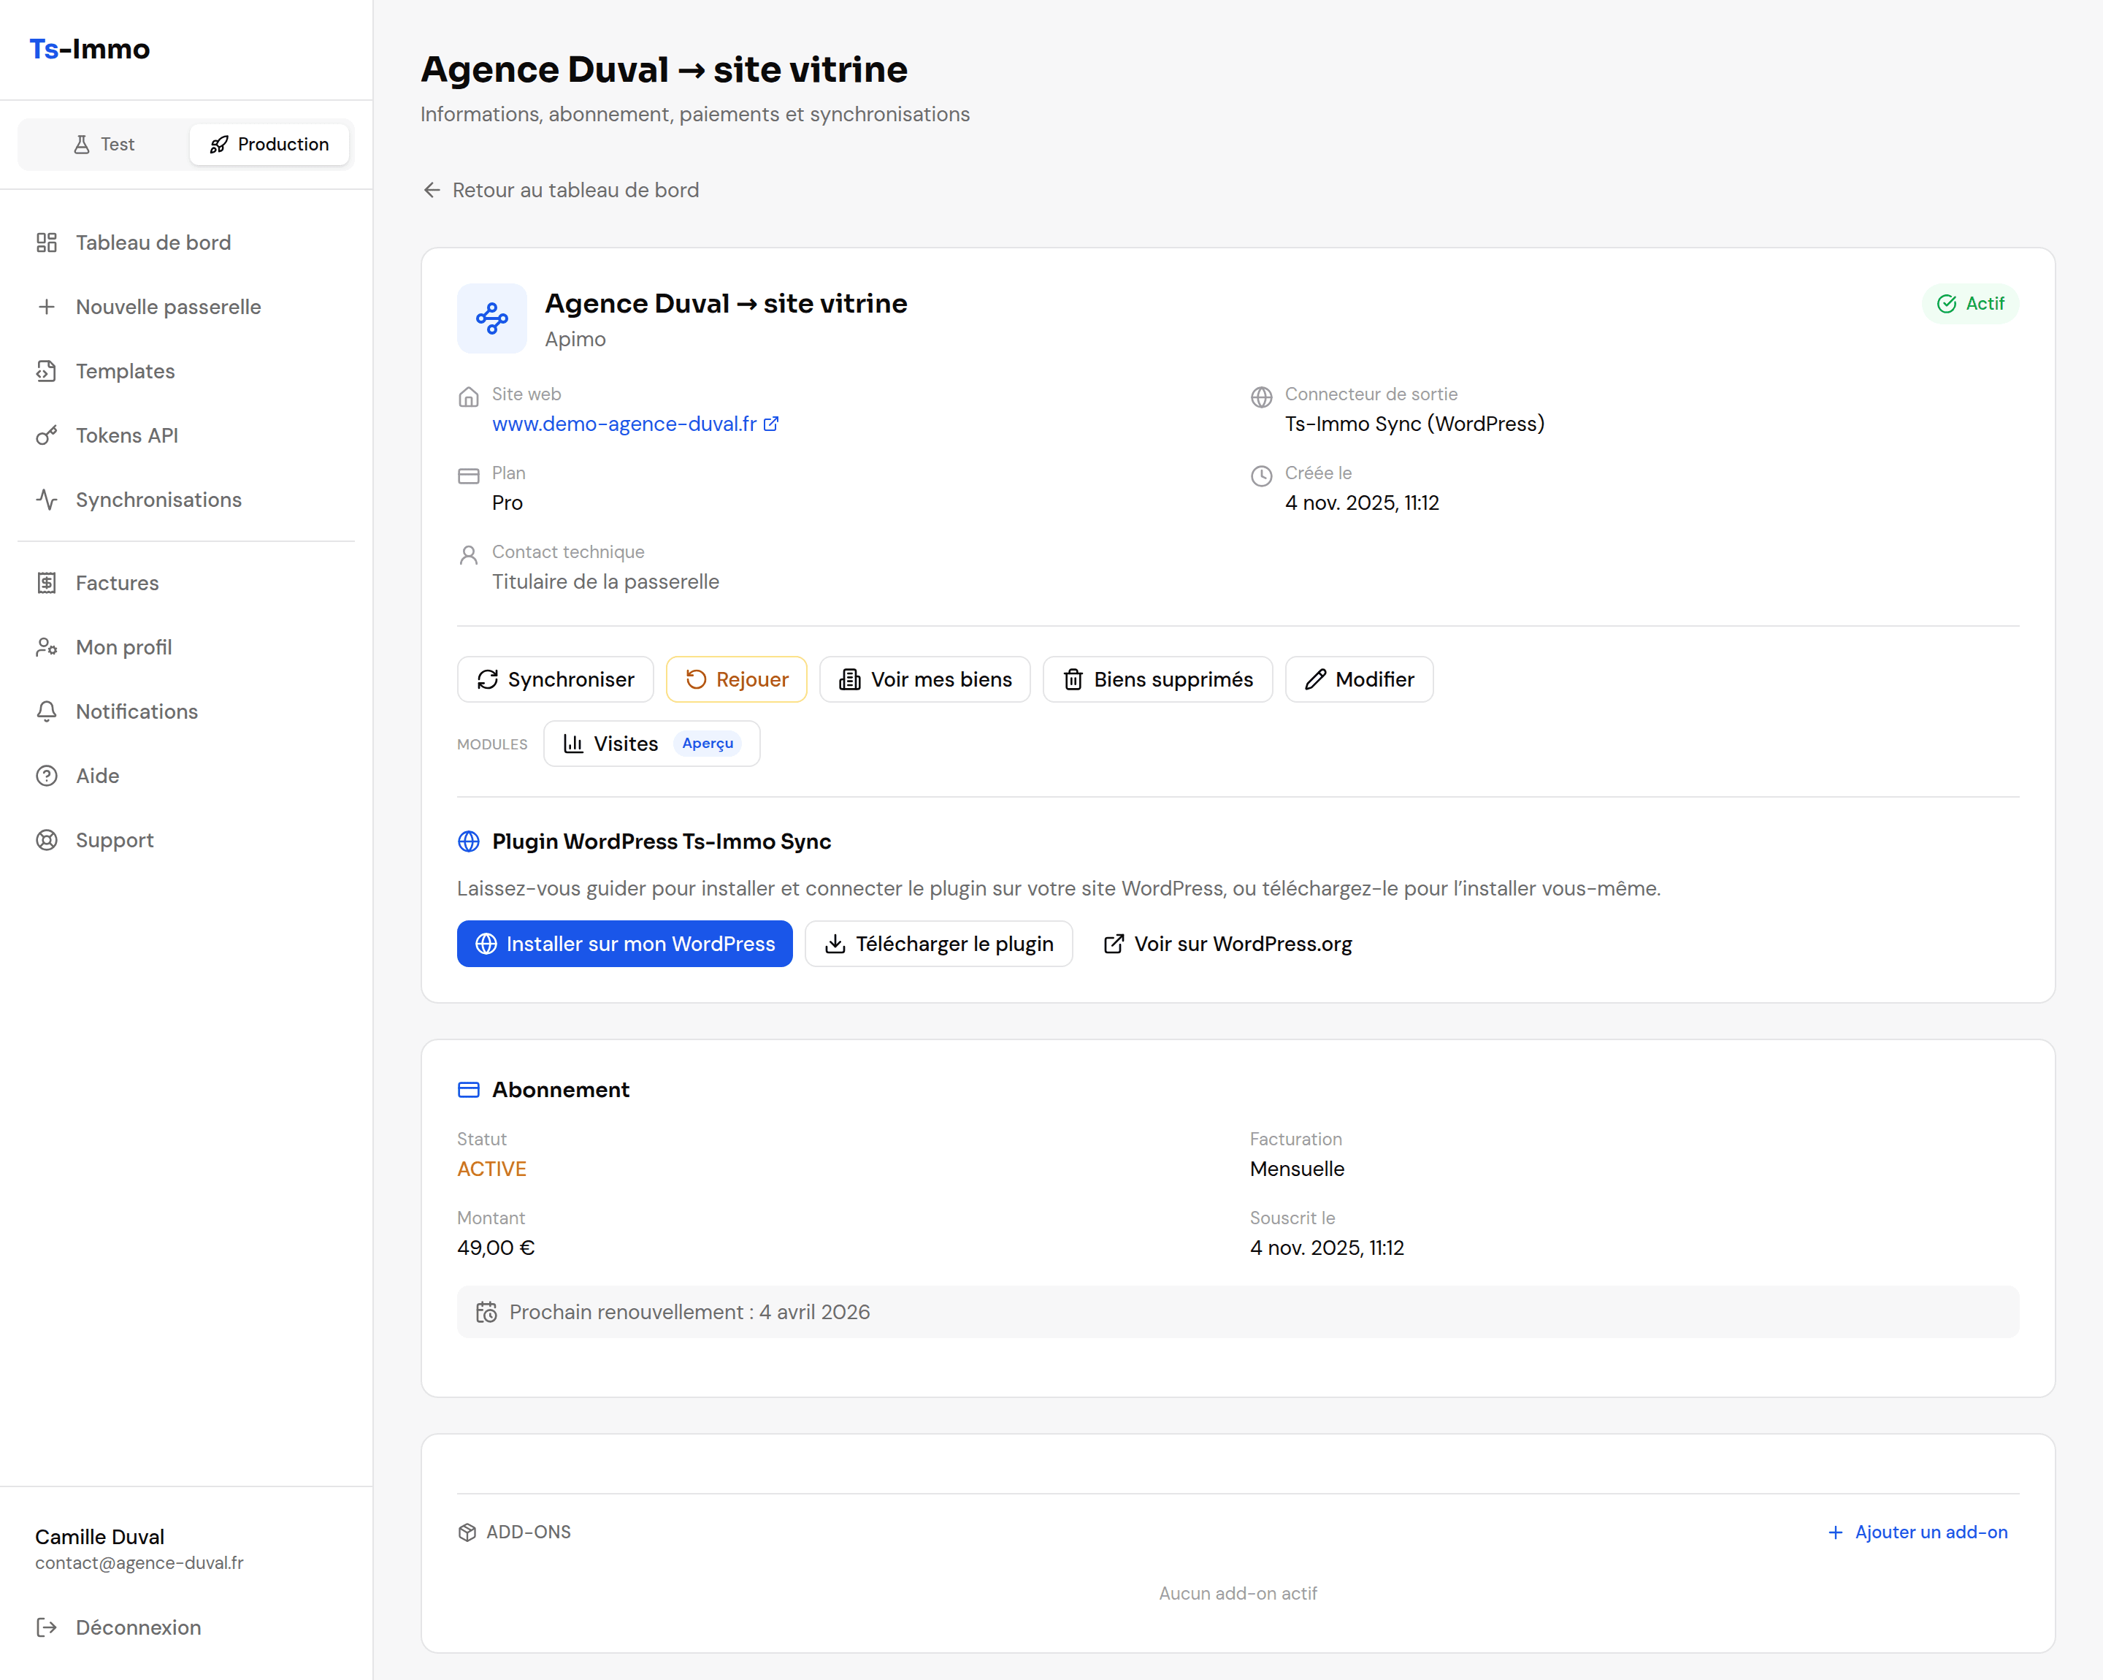Open the Aide menu entry
Viewport: 2103px width, 1680px height.
[186, 776]
